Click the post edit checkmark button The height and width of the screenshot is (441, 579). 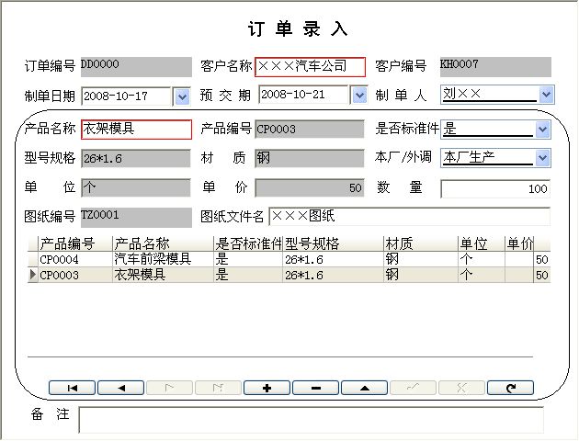(414, 388)
